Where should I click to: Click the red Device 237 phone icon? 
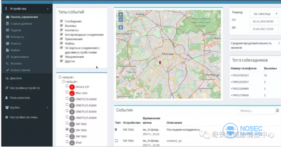point(72,87)
